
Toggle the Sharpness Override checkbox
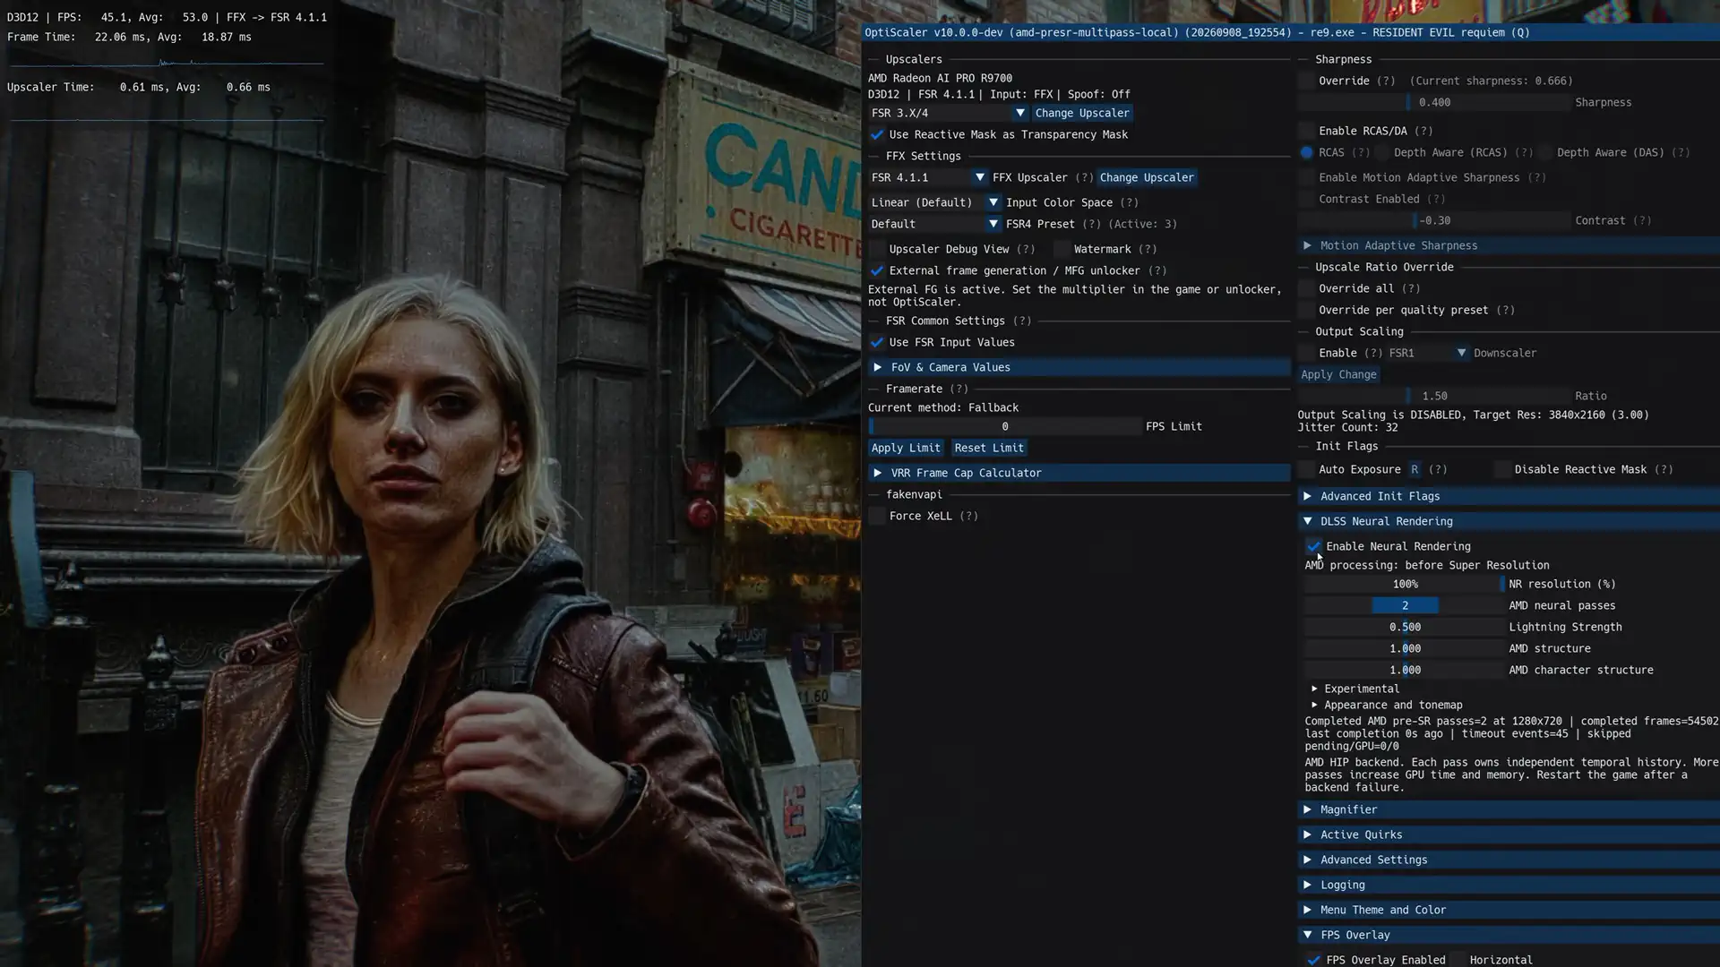1306,81
